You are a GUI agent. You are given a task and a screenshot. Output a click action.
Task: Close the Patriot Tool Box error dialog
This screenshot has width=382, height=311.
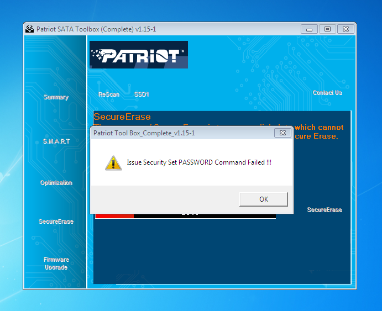[282, 133]
